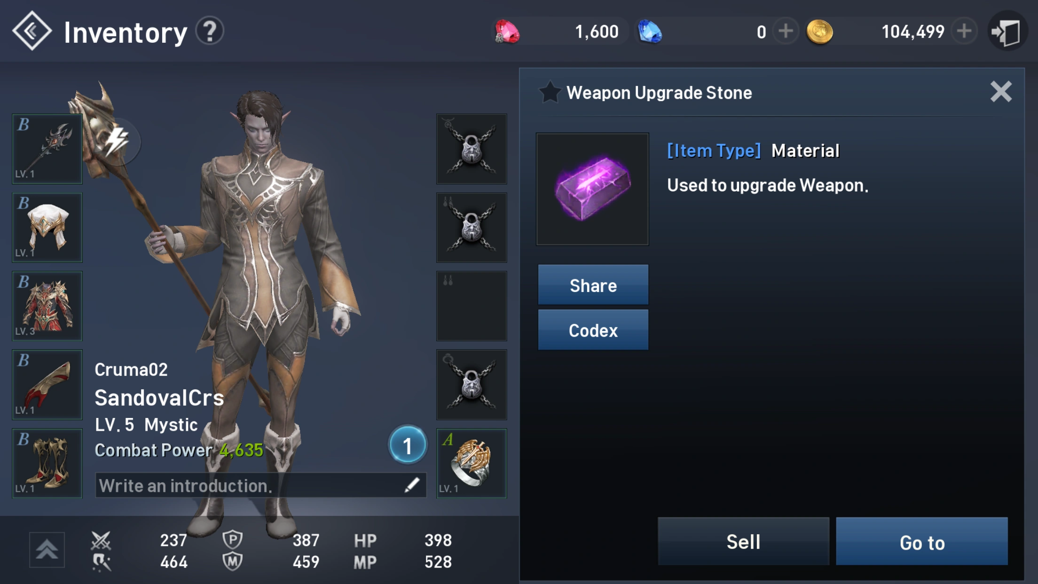Click the back arrow diamond icon
This screenshot has height=584, width=1038.
pos(31,31)
